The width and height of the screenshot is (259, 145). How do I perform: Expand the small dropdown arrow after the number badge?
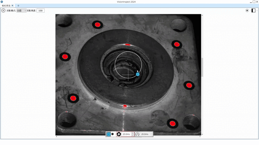click(115, 134)
